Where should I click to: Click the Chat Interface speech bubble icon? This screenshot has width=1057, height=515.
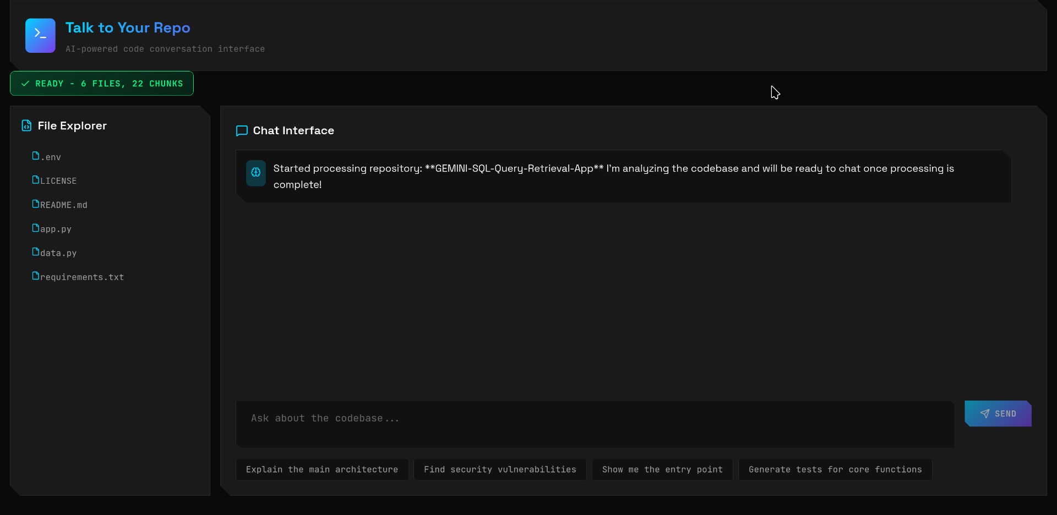coord(242,131)
